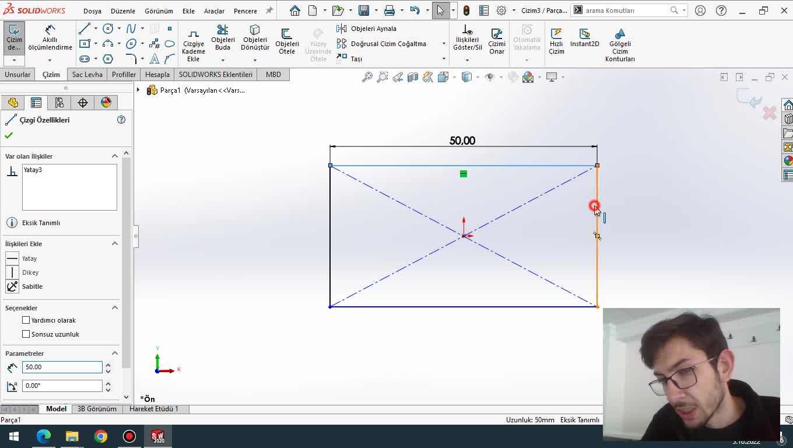The width and height of the screenshot is (793, 448).
Task: Open the Düzenle menu
Action: tap(123, 10)
